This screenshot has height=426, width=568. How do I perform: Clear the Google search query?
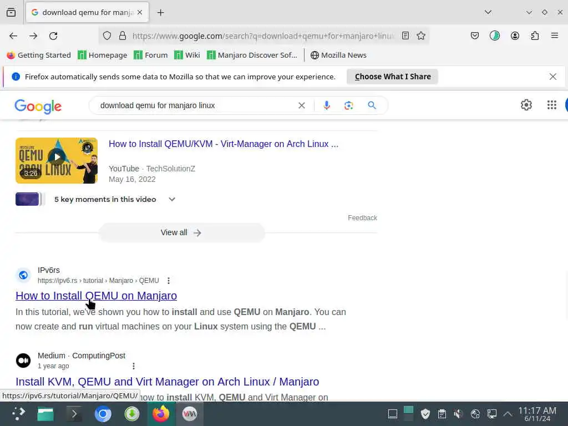(x=301, y=105)
